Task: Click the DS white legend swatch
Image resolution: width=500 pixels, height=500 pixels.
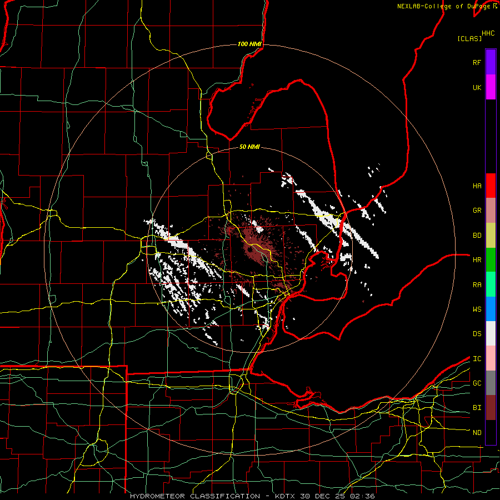Action: (491, 333)
